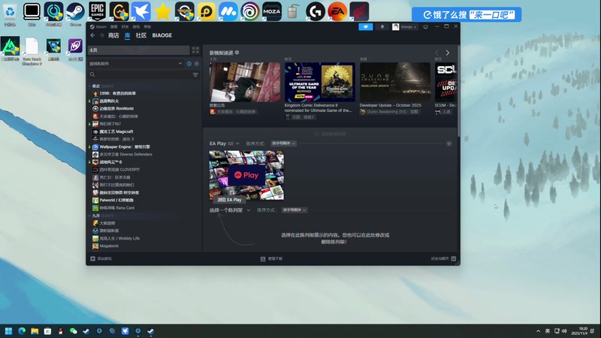Click the 主页 home button in library
Screen dimensions: 601x338
point(139,50)
